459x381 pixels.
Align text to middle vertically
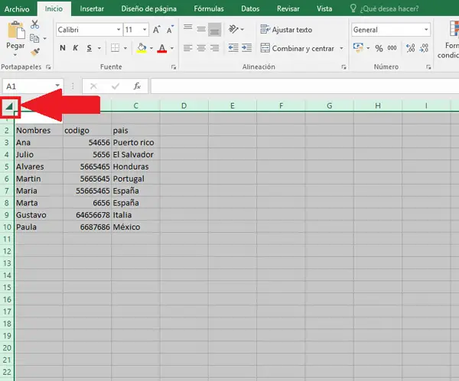201,29
